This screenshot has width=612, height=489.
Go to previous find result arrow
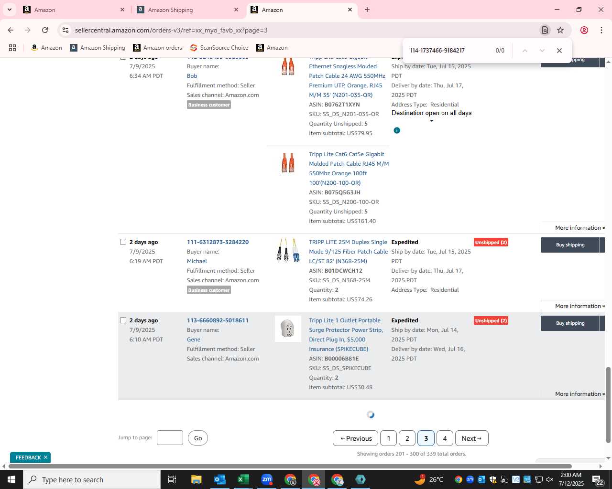(x=525, y=51)
